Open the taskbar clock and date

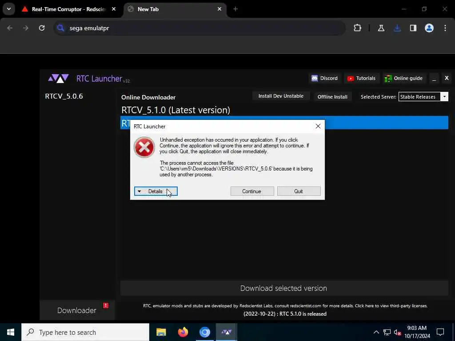(417, 332)
